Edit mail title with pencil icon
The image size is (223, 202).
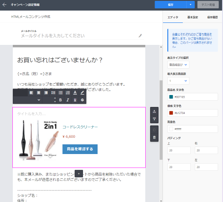(140, 36)
